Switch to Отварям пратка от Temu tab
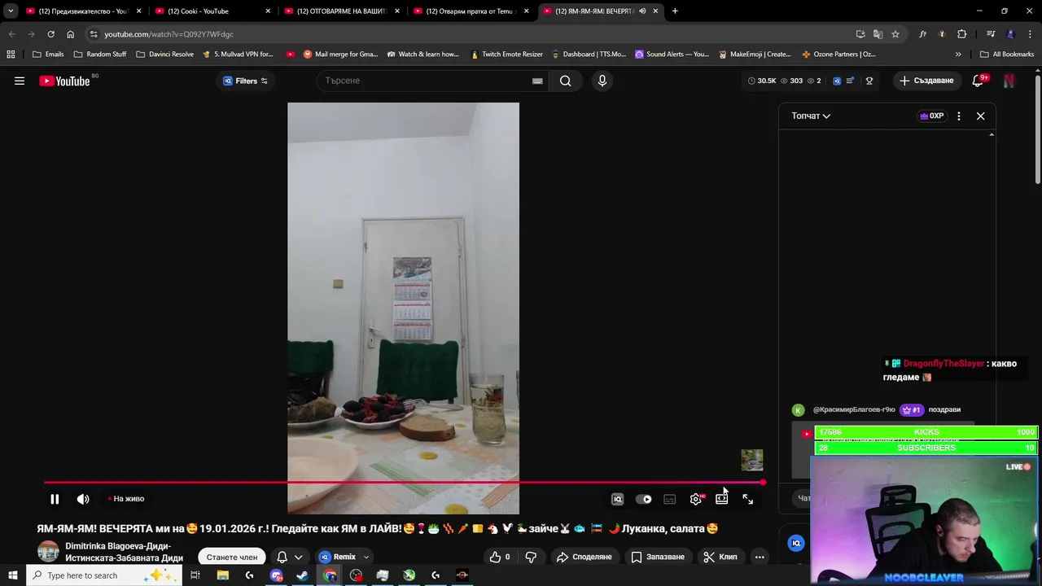The height and width of the screenshot is (586, 1042). point(470,11)
